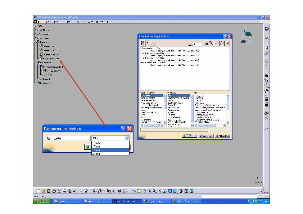303x214 pixels.
Task: Click the Cut scissors icon
Action: [x=59, y=191]
